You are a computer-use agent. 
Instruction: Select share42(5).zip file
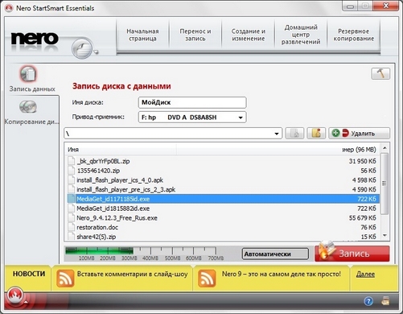(97, 237)
